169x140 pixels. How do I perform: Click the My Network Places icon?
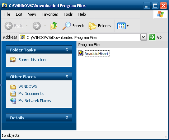[x=13, y=101]
